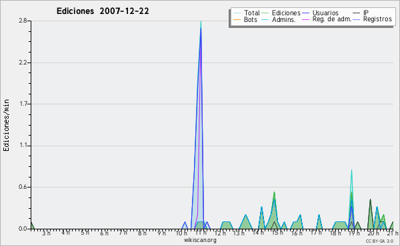Click the chart title 'Ediciones 2007-12-22'

coord(103,11)
